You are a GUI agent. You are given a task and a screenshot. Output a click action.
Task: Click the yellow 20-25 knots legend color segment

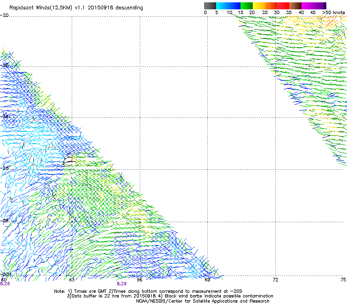(x=259, y=6)
